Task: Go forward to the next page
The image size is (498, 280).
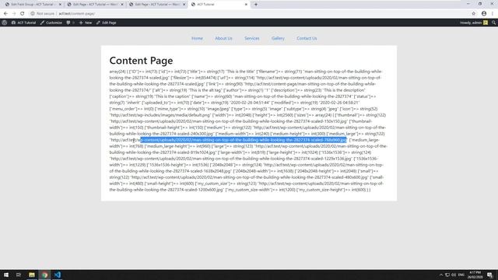Action: pos(14,14)
